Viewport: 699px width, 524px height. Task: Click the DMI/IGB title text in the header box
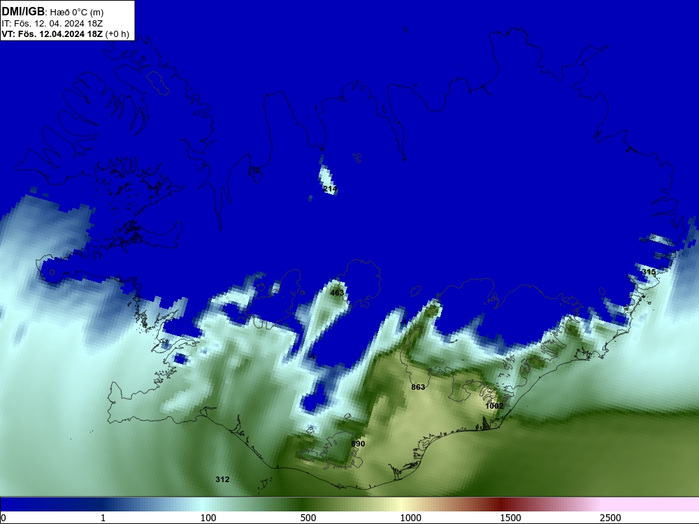pos(23,12)
